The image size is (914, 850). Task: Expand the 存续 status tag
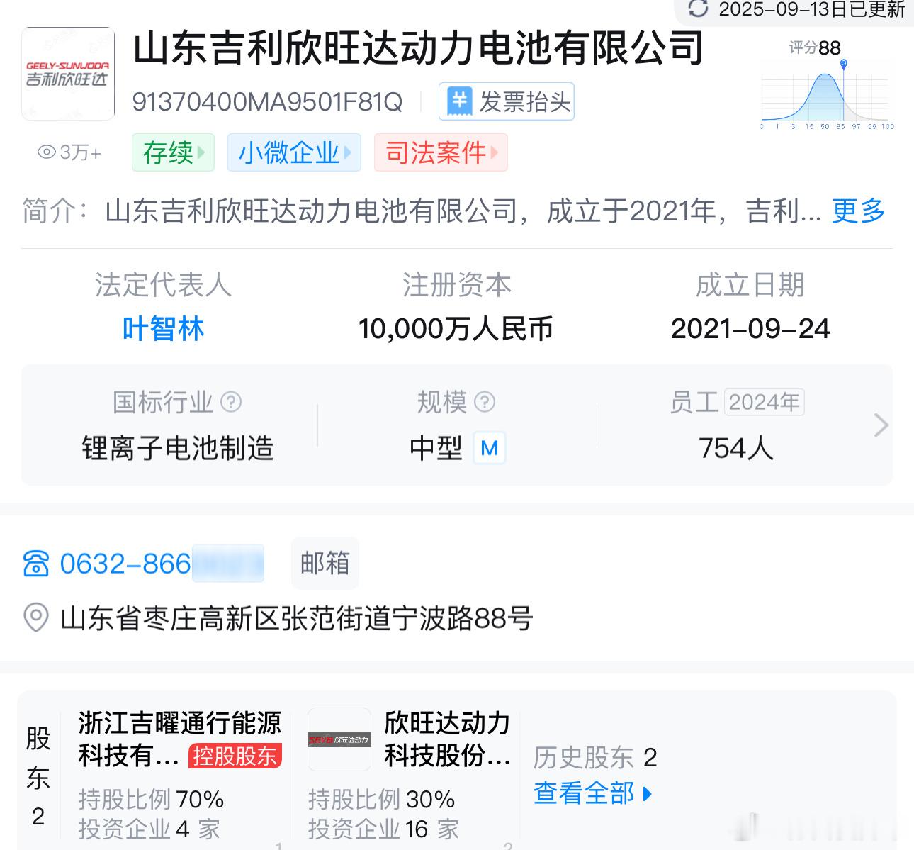point(173,152)
